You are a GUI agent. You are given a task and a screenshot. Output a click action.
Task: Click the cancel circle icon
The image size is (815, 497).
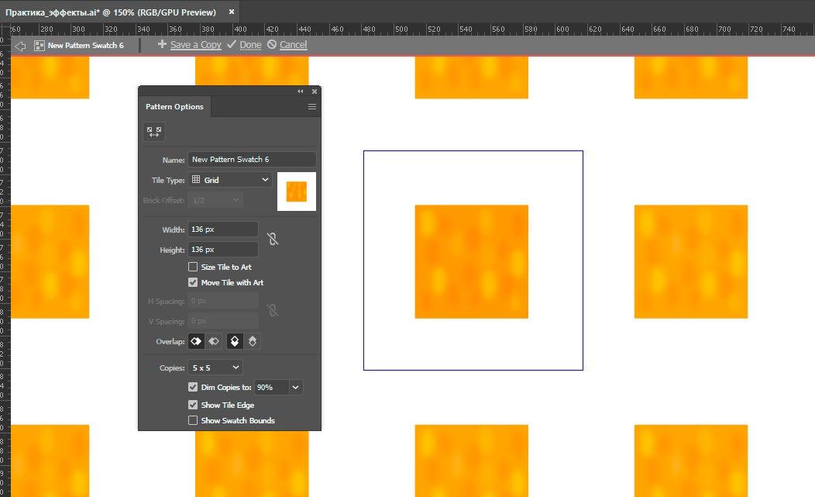pyautogui.click(x=272, y=44)
